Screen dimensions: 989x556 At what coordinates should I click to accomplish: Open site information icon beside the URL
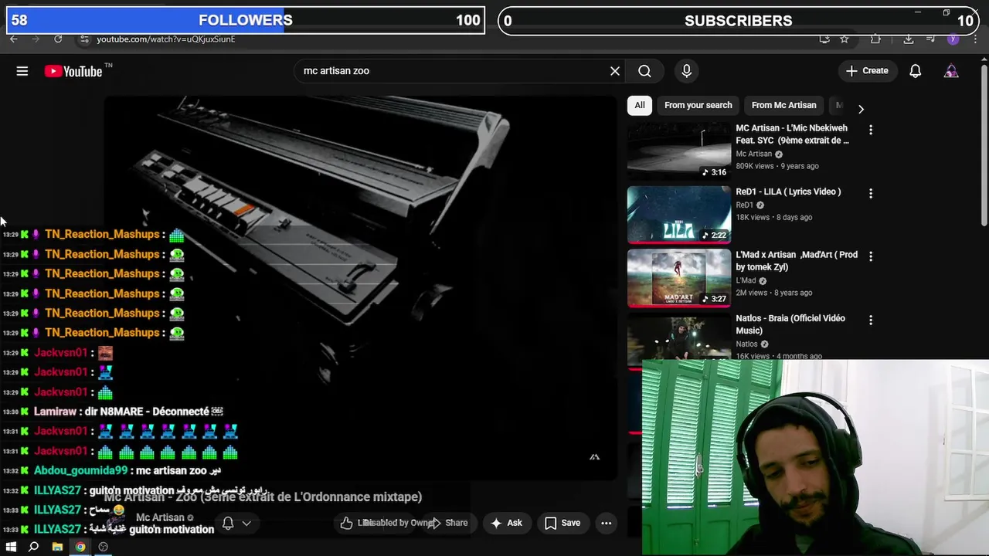(x=84, y=39)
